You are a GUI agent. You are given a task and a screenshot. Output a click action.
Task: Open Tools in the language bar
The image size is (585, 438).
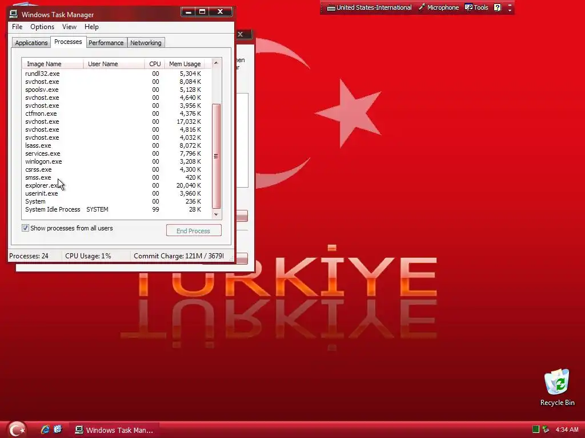pos(476,7)
